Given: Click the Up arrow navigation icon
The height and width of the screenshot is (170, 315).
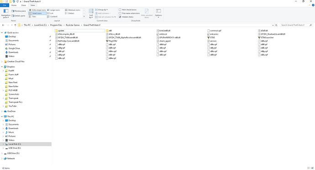Looking at the screenshot, I should point(15,25).
